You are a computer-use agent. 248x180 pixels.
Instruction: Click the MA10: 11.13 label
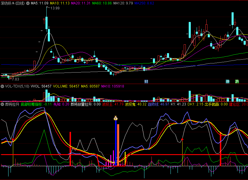coord(60,3)
